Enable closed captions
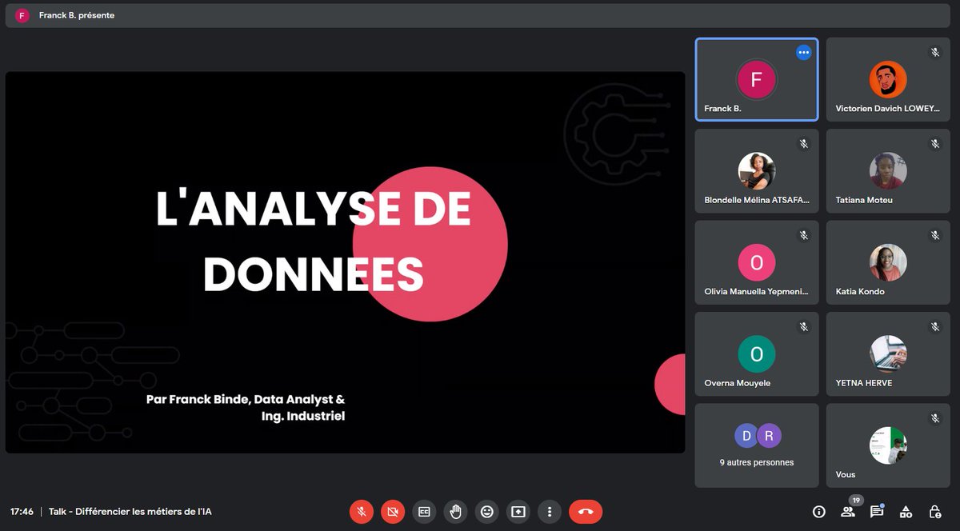 point(424,512)
